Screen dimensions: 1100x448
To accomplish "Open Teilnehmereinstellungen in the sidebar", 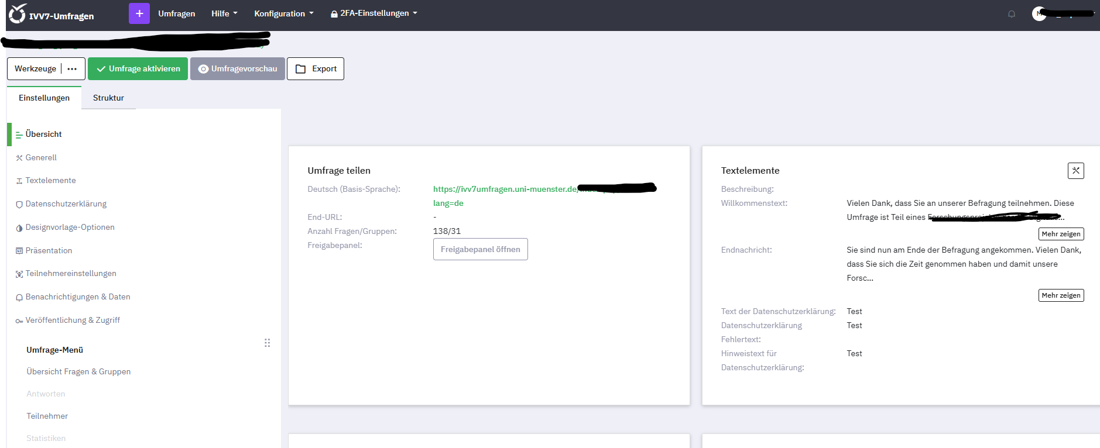I will pyautogui.click(x=71, y=274).
